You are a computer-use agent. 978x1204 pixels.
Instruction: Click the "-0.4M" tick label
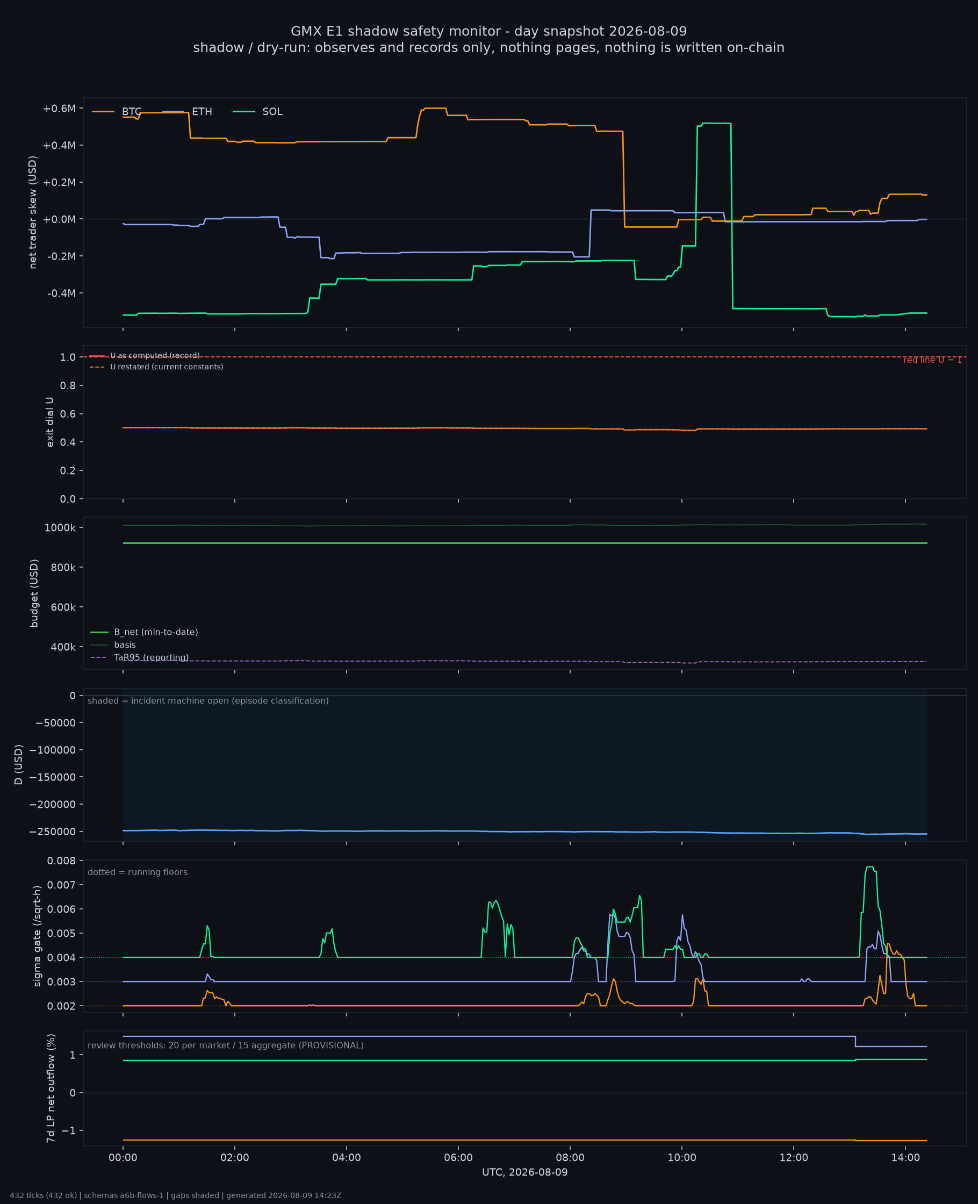coord(61,293)
